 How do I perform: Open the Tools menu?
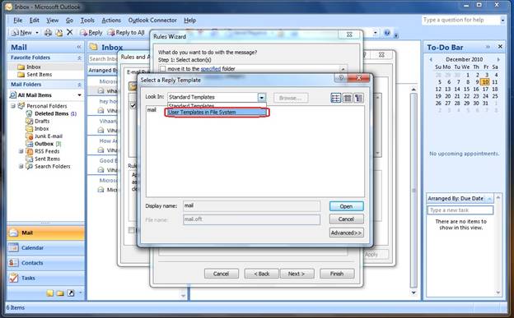(x=87, y=21)
